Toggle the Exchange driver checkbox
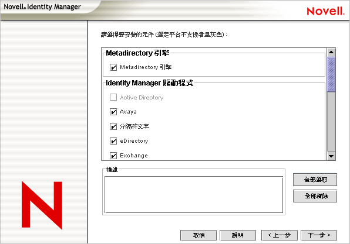This screenshot has width=350, height=244. point(113,156)
